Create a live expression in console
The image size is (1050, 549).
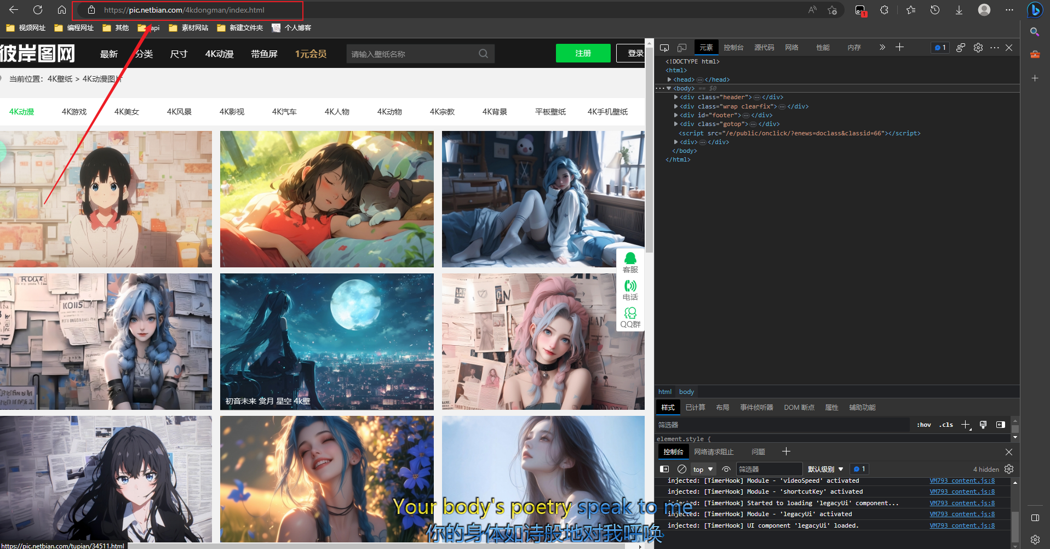726,469
